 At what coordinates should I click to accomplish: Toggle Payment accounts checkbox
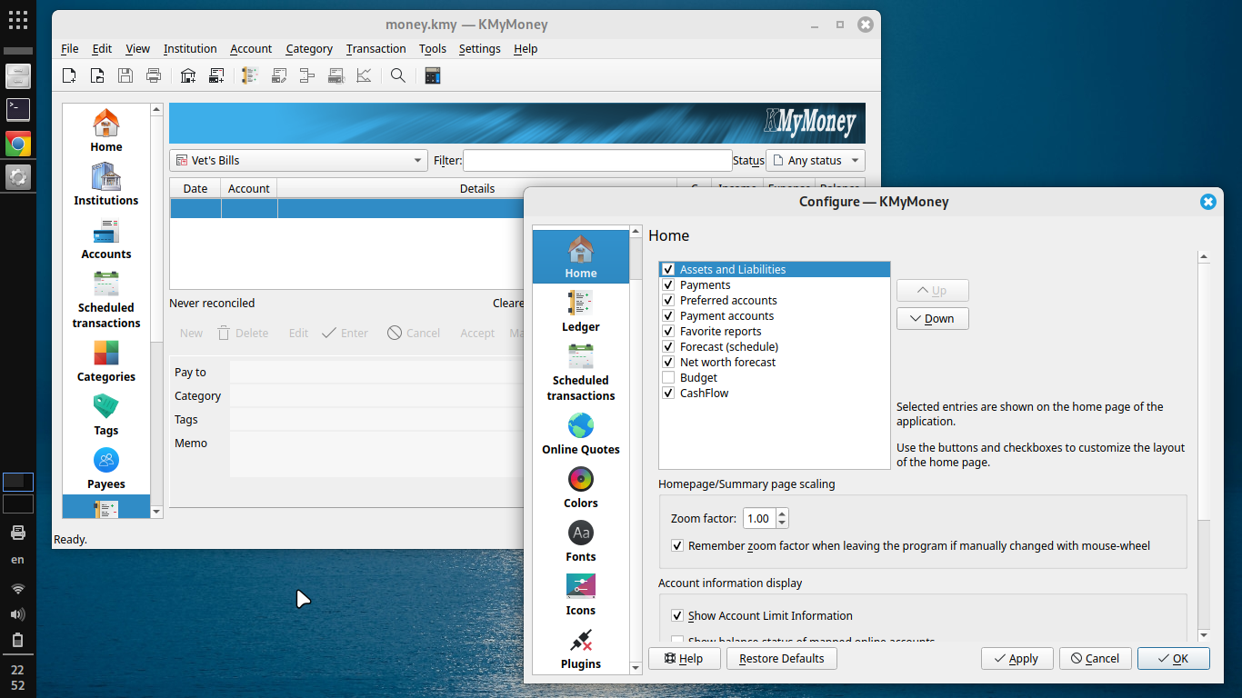click(x=668, y=316)
